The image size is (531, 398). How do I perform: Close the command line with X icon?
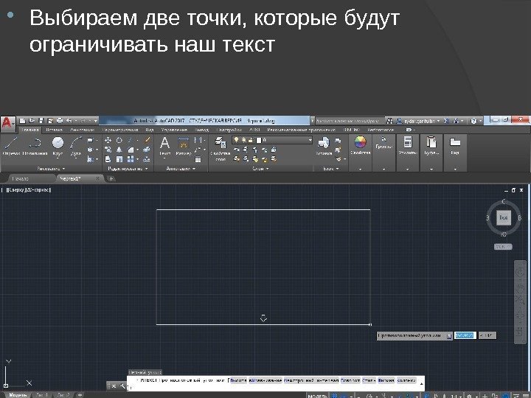point(114,385)
